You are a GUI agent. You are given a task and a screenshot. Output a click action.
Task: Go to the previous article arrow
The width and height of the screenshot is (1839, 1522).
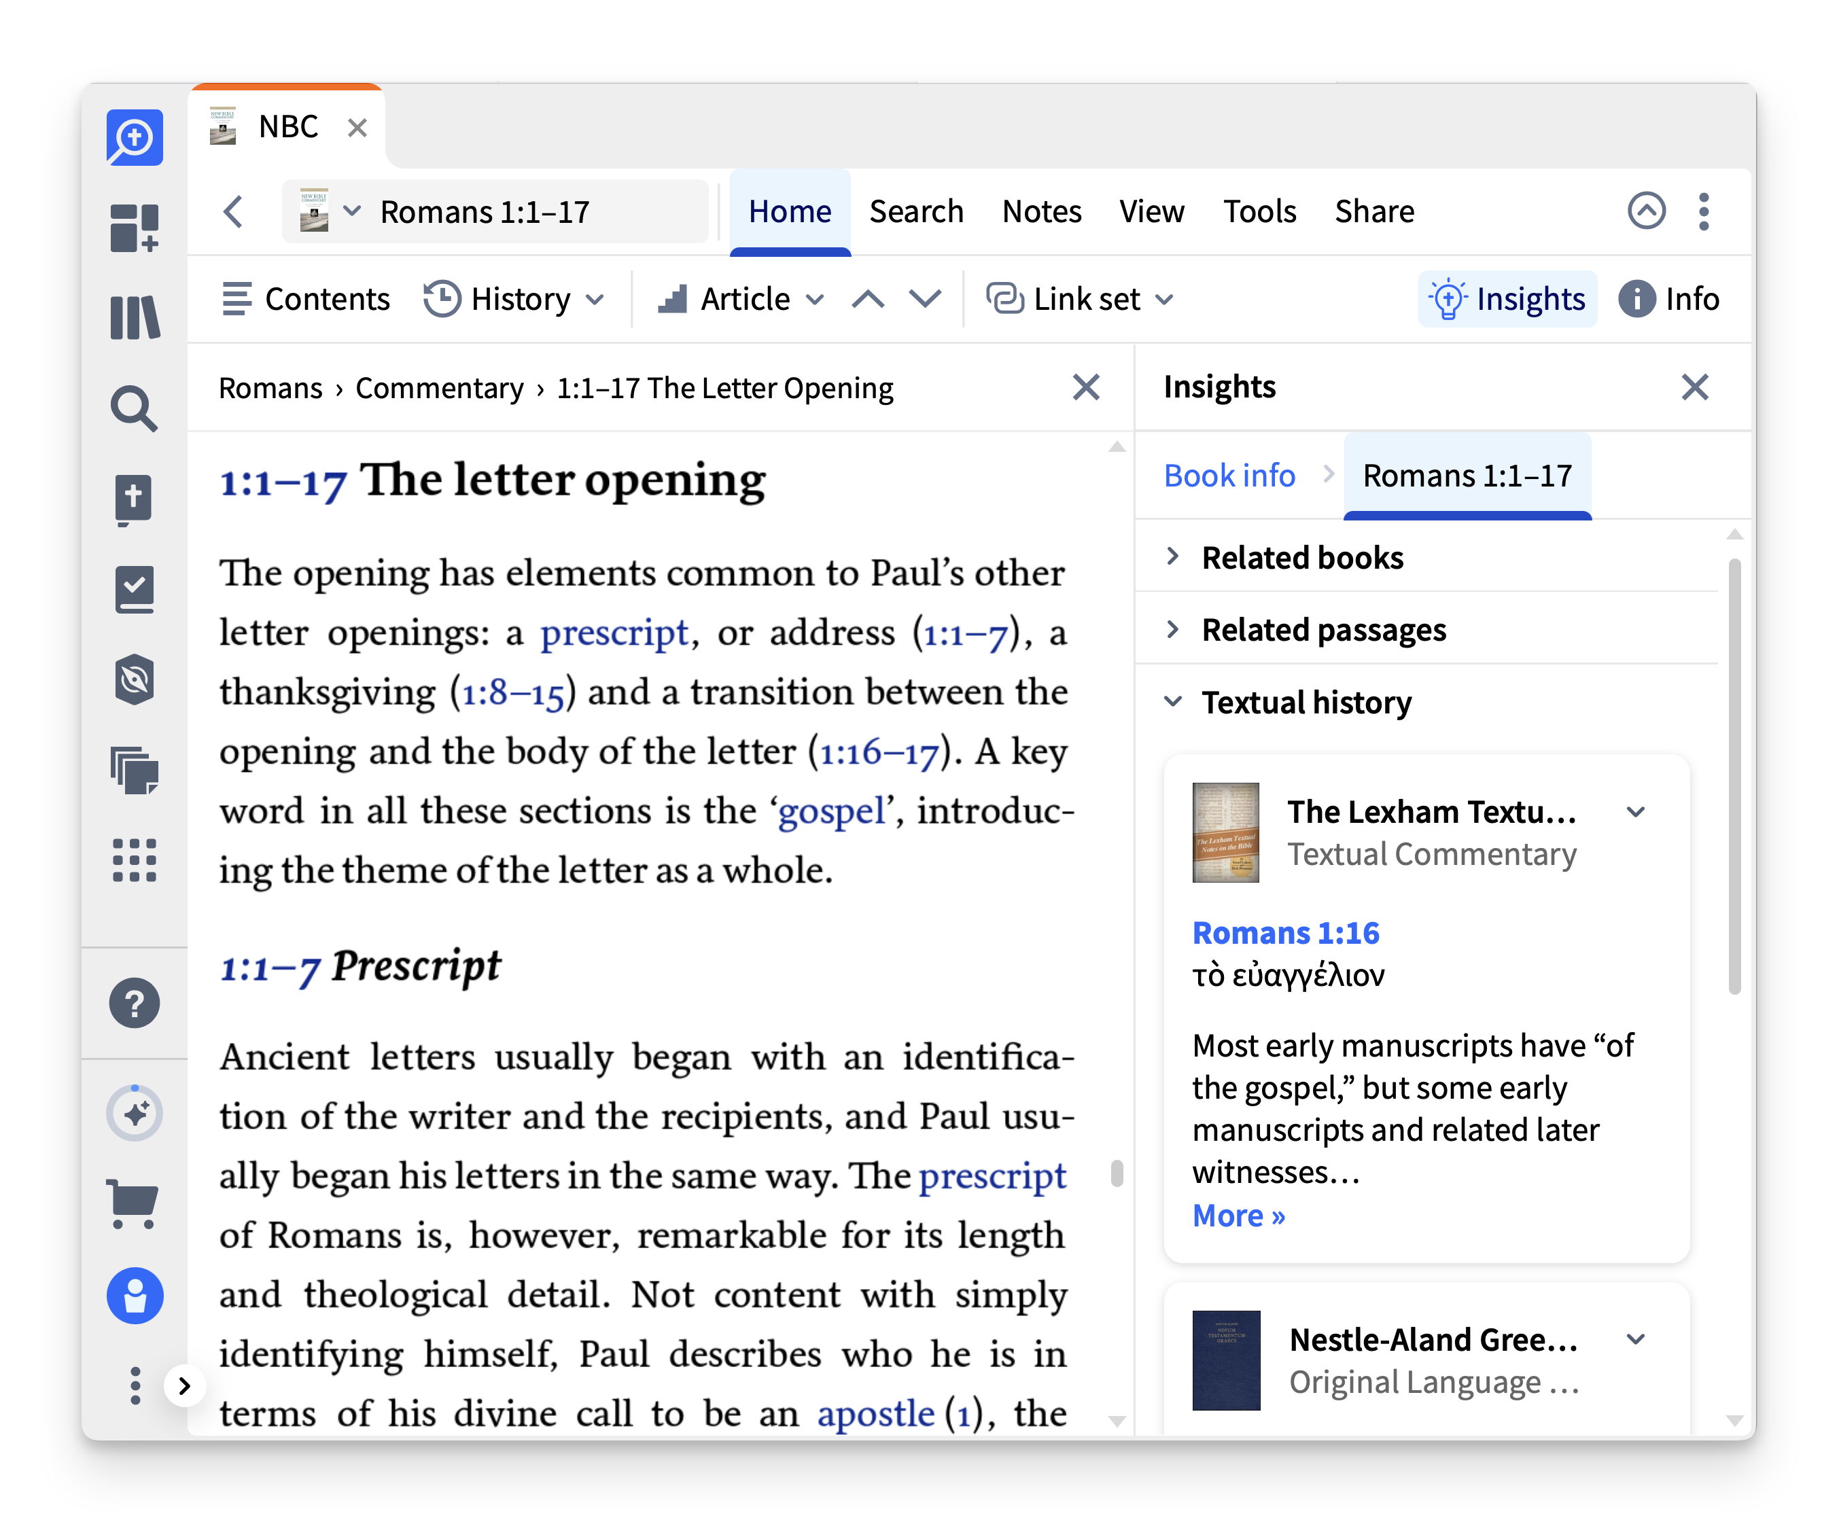(867, 300)
